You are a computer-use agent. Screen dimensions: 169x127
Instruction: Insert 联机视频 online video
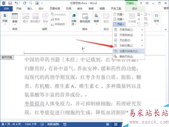click(x=85, y=18)
